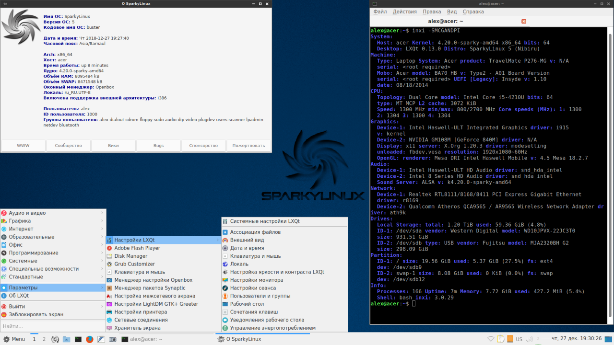Click the Сообщество button
The image size is (614, 345).
68,146
